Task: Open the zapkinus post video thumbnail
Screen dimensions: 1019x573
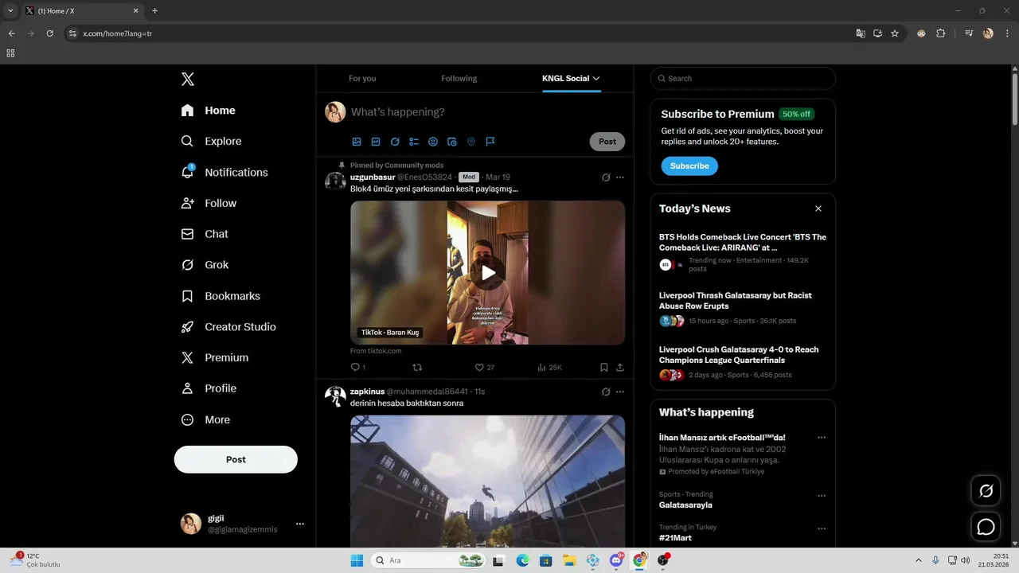Action: (x=488, y=481)
